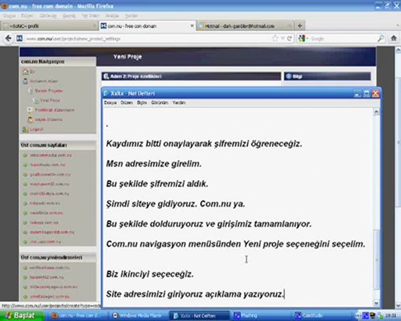Bookmark page with the star icon
The height and width of the screenshot is (321, 401).
275,39
